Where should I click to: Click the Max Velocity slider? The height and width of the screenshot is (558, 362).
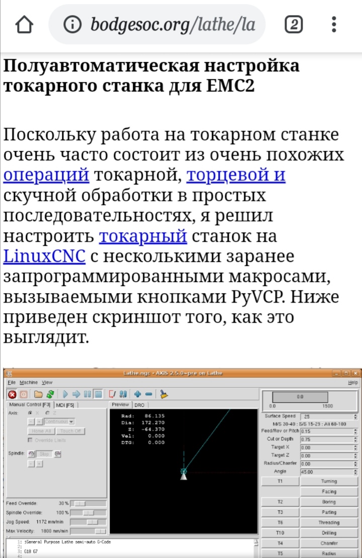click(88, 531)
